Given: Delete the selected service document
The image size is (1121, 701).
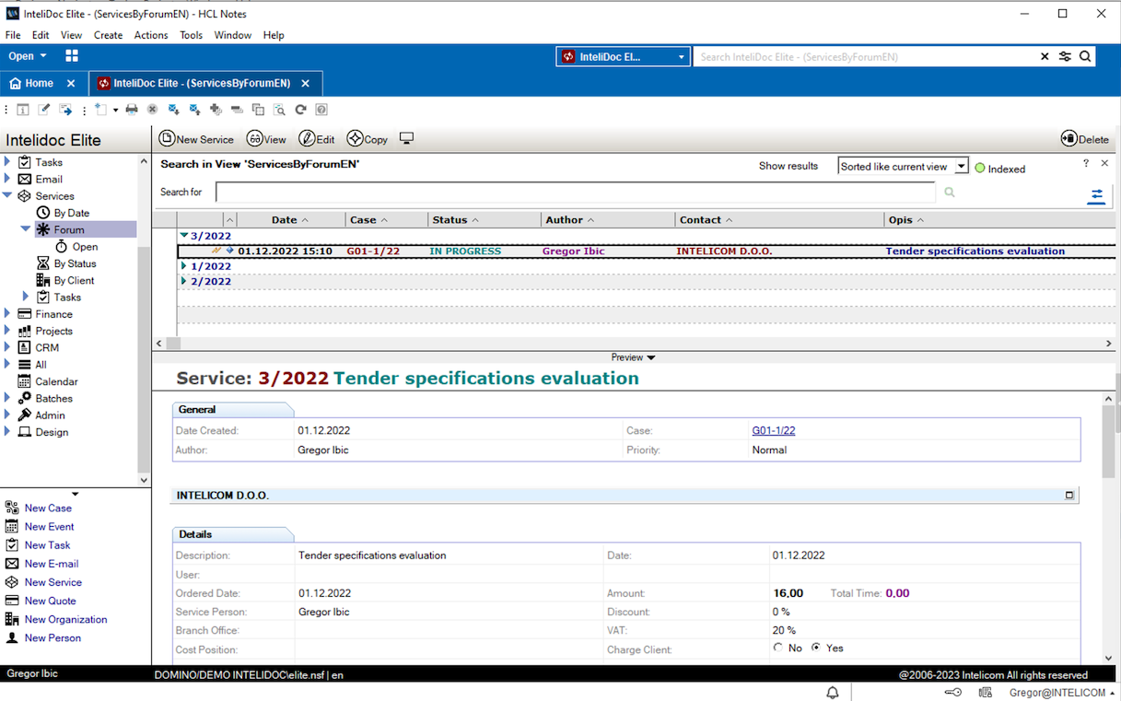Looking at the screenshot, I should tap(1085, 139).
